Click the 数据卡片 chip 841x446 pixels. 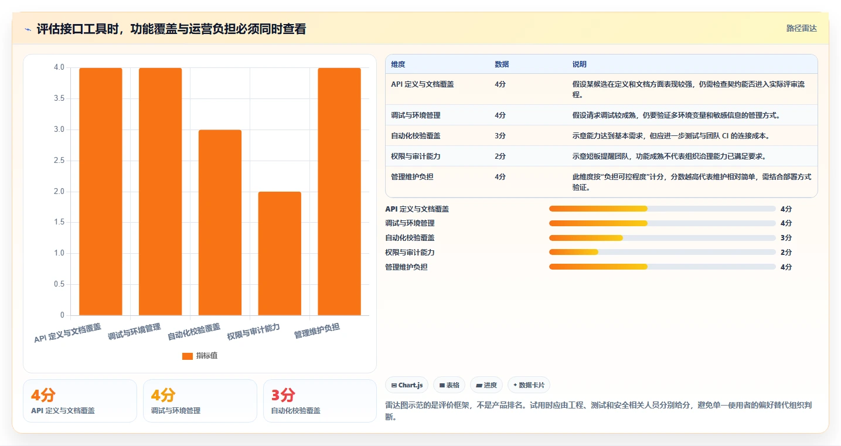pos(529,385)
